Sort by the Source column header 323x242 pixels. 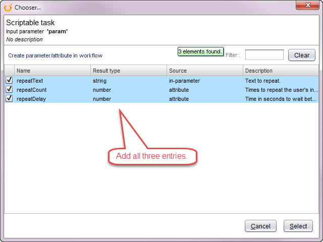[205, 71]
